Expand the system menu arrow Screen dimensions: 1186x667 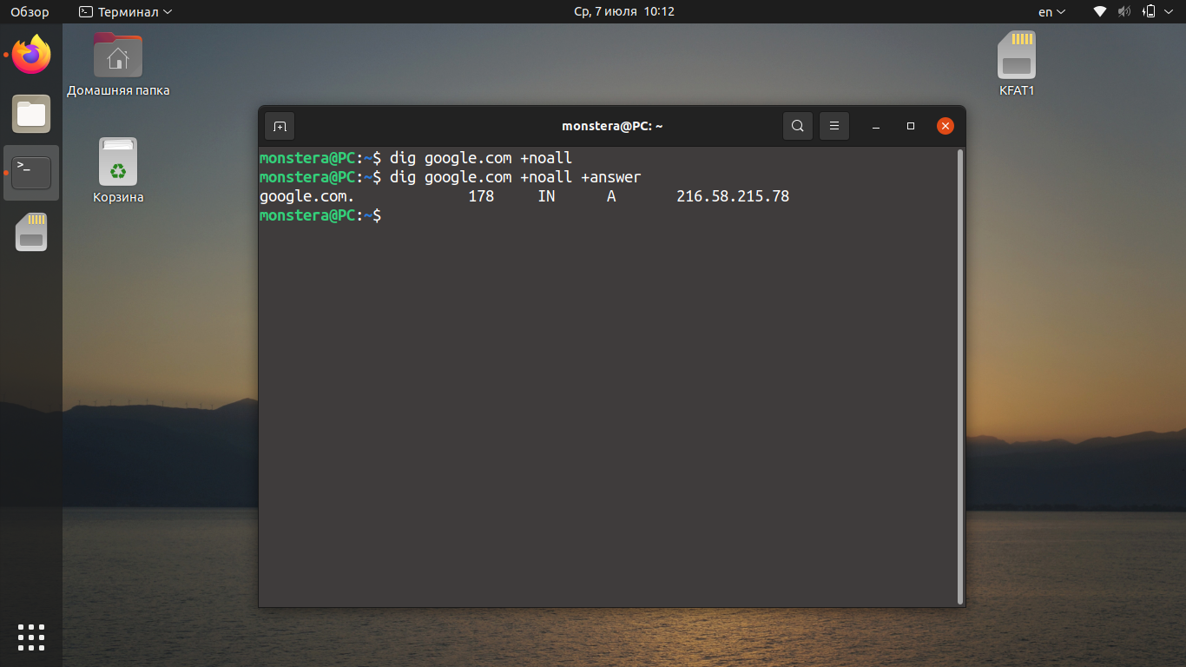click(x=1170, y=12)
